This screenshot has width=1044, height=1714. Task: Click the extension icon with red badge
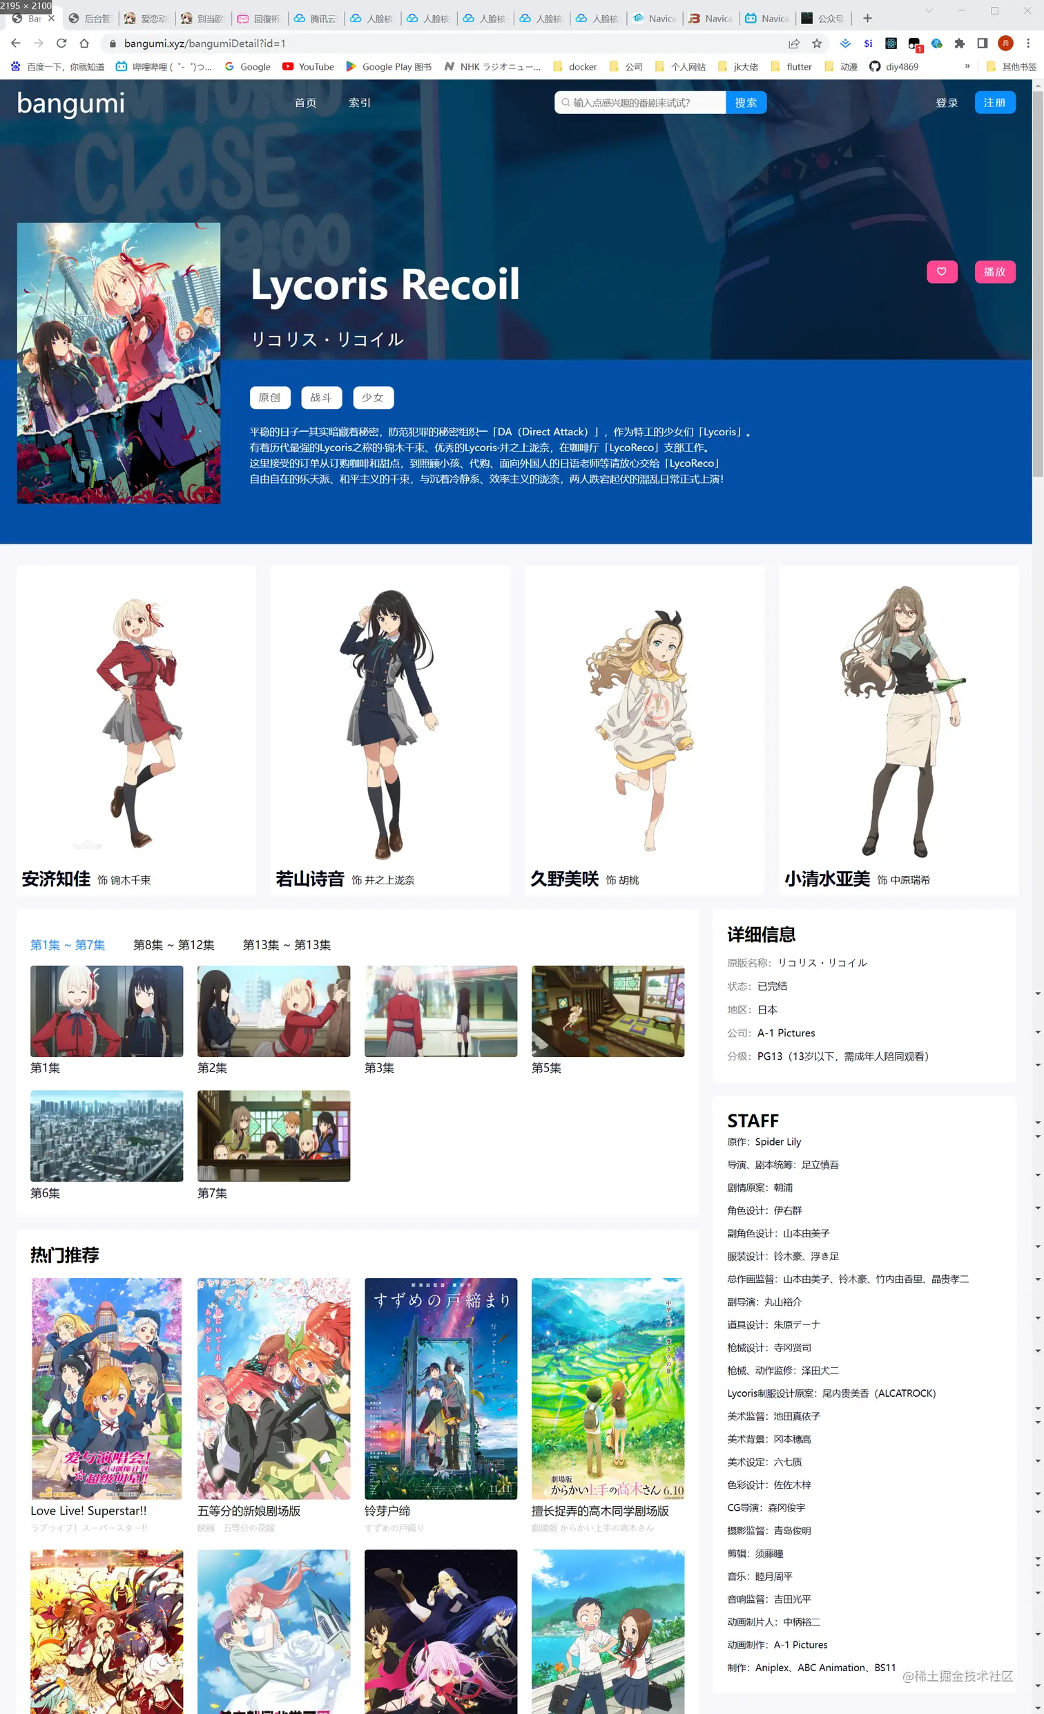[x=915, y=44]
